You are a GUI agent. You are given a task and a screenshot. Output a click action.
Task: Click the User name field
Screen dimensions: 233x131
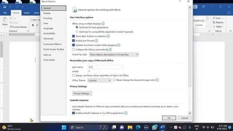click(105, 67)
